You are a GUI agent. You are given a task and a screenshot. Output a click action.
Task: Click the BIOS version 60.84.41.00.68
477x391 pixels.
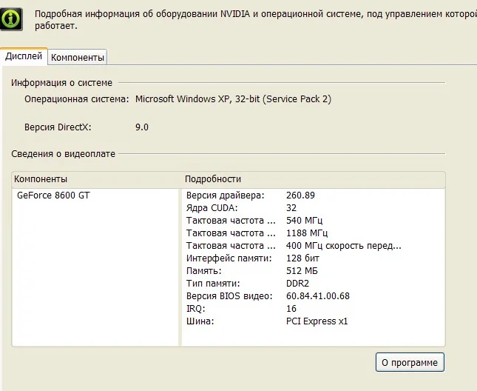pyautogui.click(x=317, y=296)
